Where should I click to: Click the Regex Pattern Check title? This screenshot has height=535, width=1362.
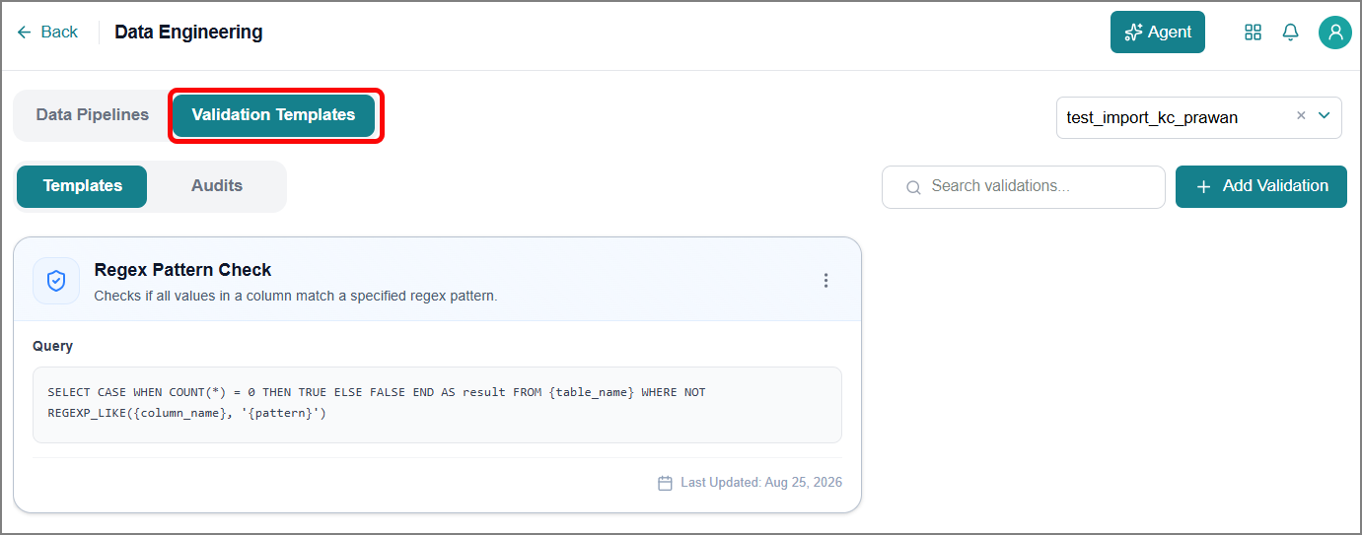[182, 270]
